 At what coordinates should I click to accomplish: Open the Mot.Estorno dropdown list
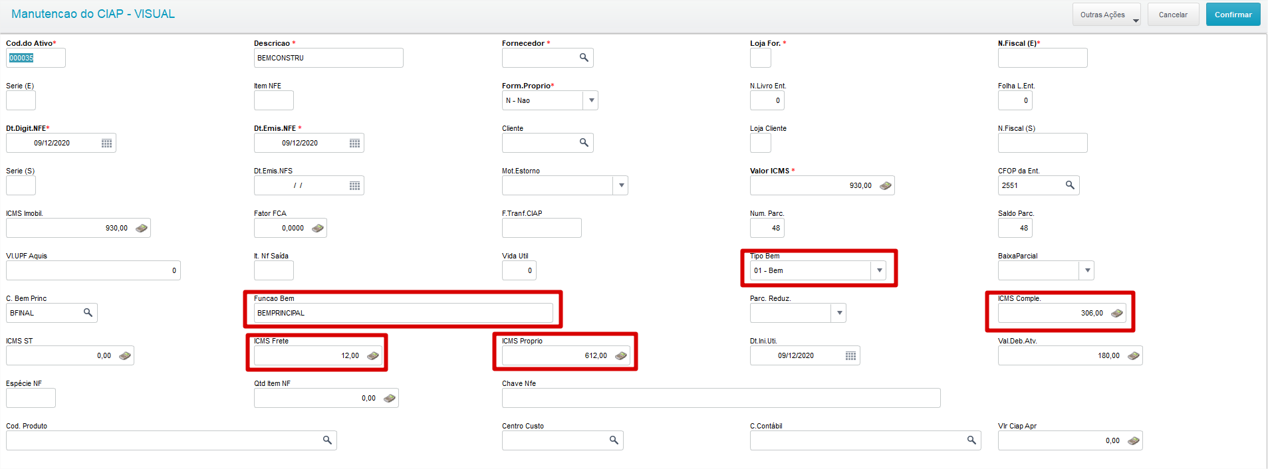pyautogui.click(x=621, y=185)
